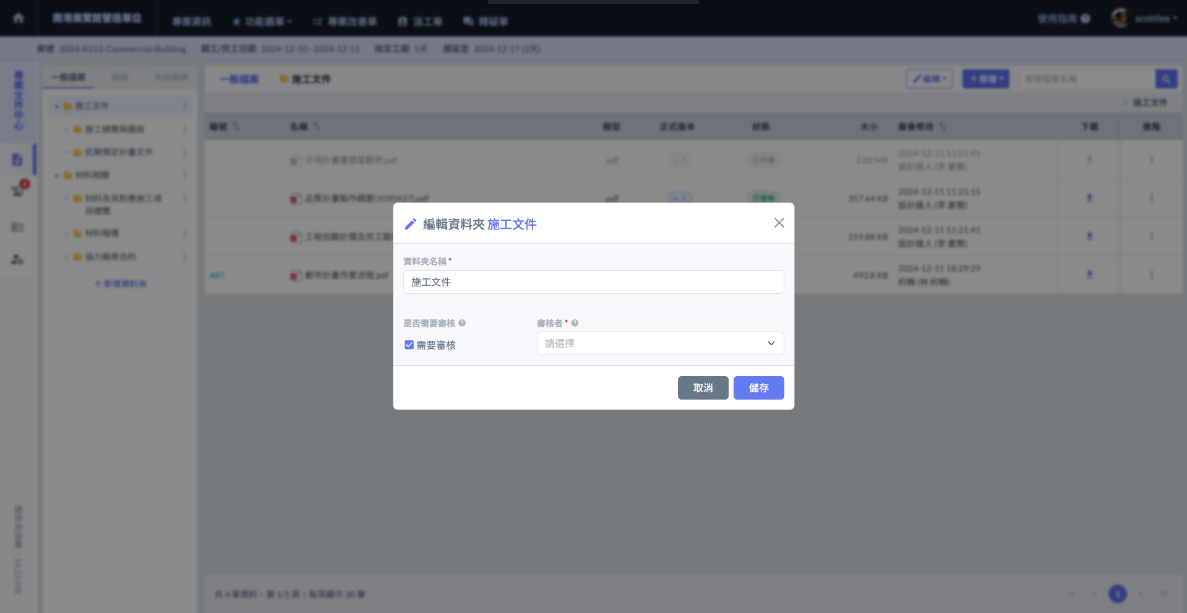Open the 審核者 請選擇 dropdown
The width and height of the screenshot is (1187, 613).
point(660,343)
